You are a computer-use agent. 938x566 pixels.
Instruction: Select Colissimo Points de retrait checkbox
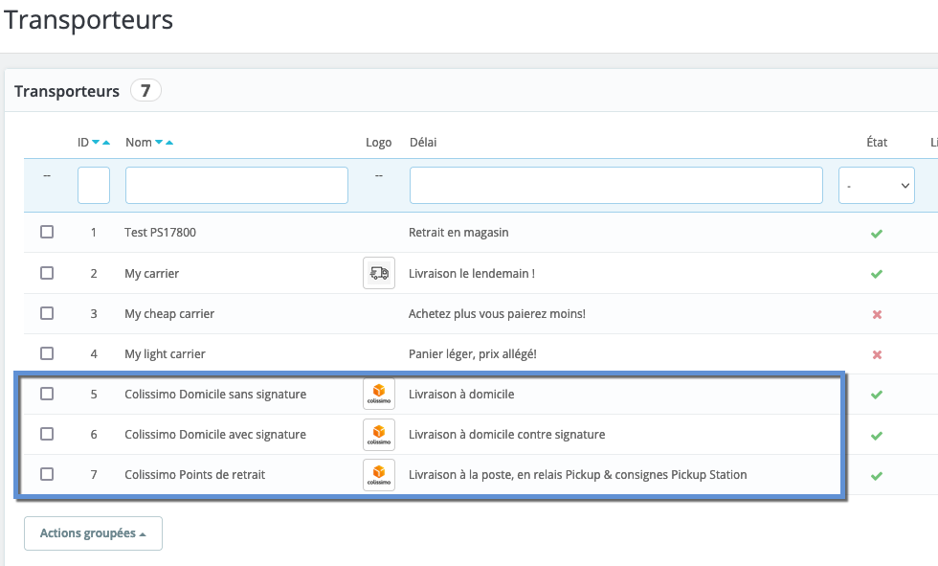(x=47, y=474)
